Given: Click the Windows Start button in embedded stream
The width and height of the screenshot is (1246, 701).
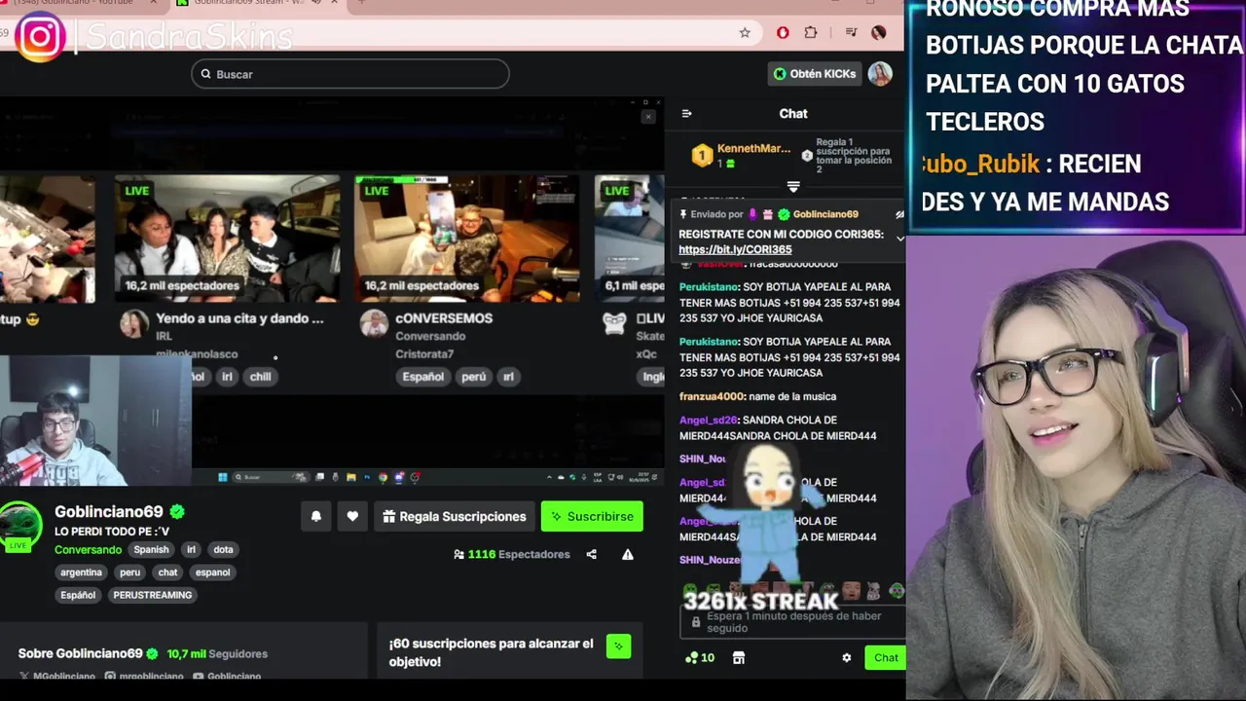Looking at the screenshot, I should (222, 477).
